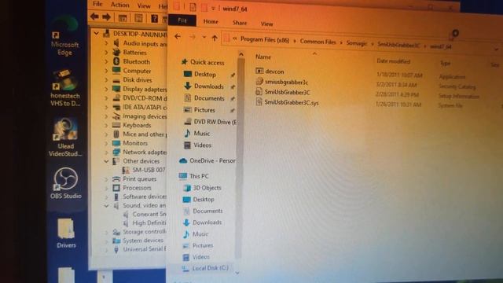
Task: Open recent locations dropdown arrow
Action: click(x=204, y=37)
